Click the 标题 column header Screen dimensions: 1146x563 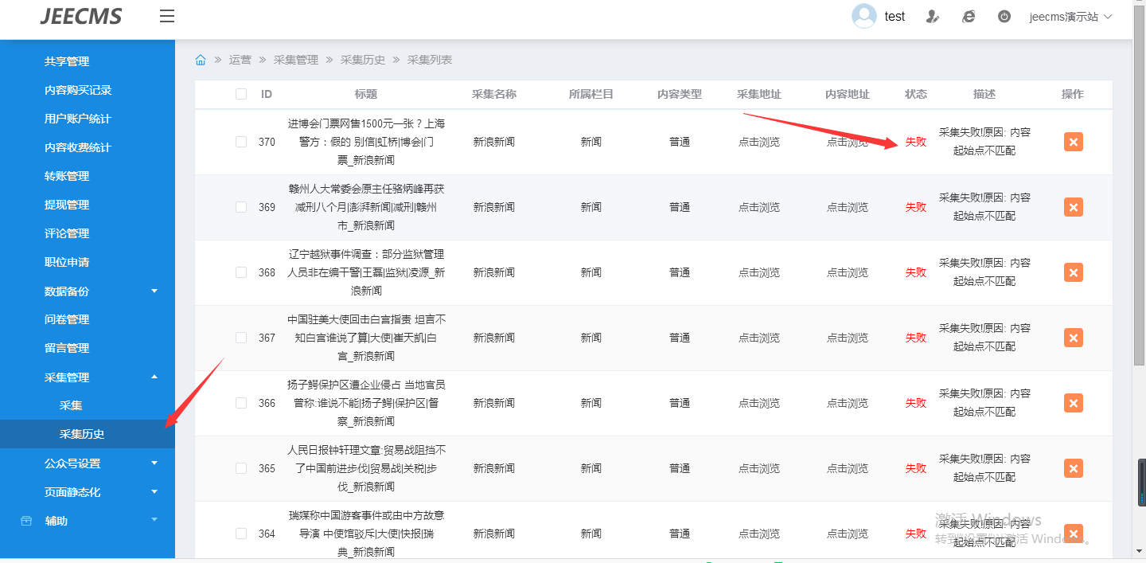point(366,94)
